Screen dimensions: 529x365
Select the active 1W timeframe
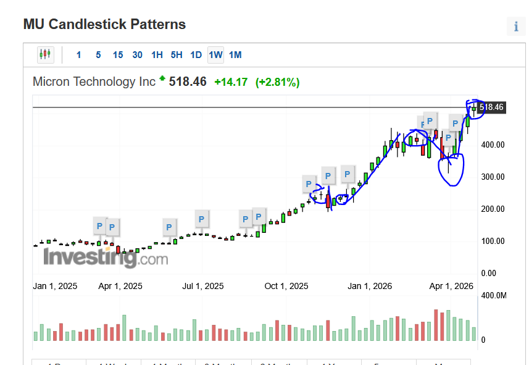pos(215,55)
